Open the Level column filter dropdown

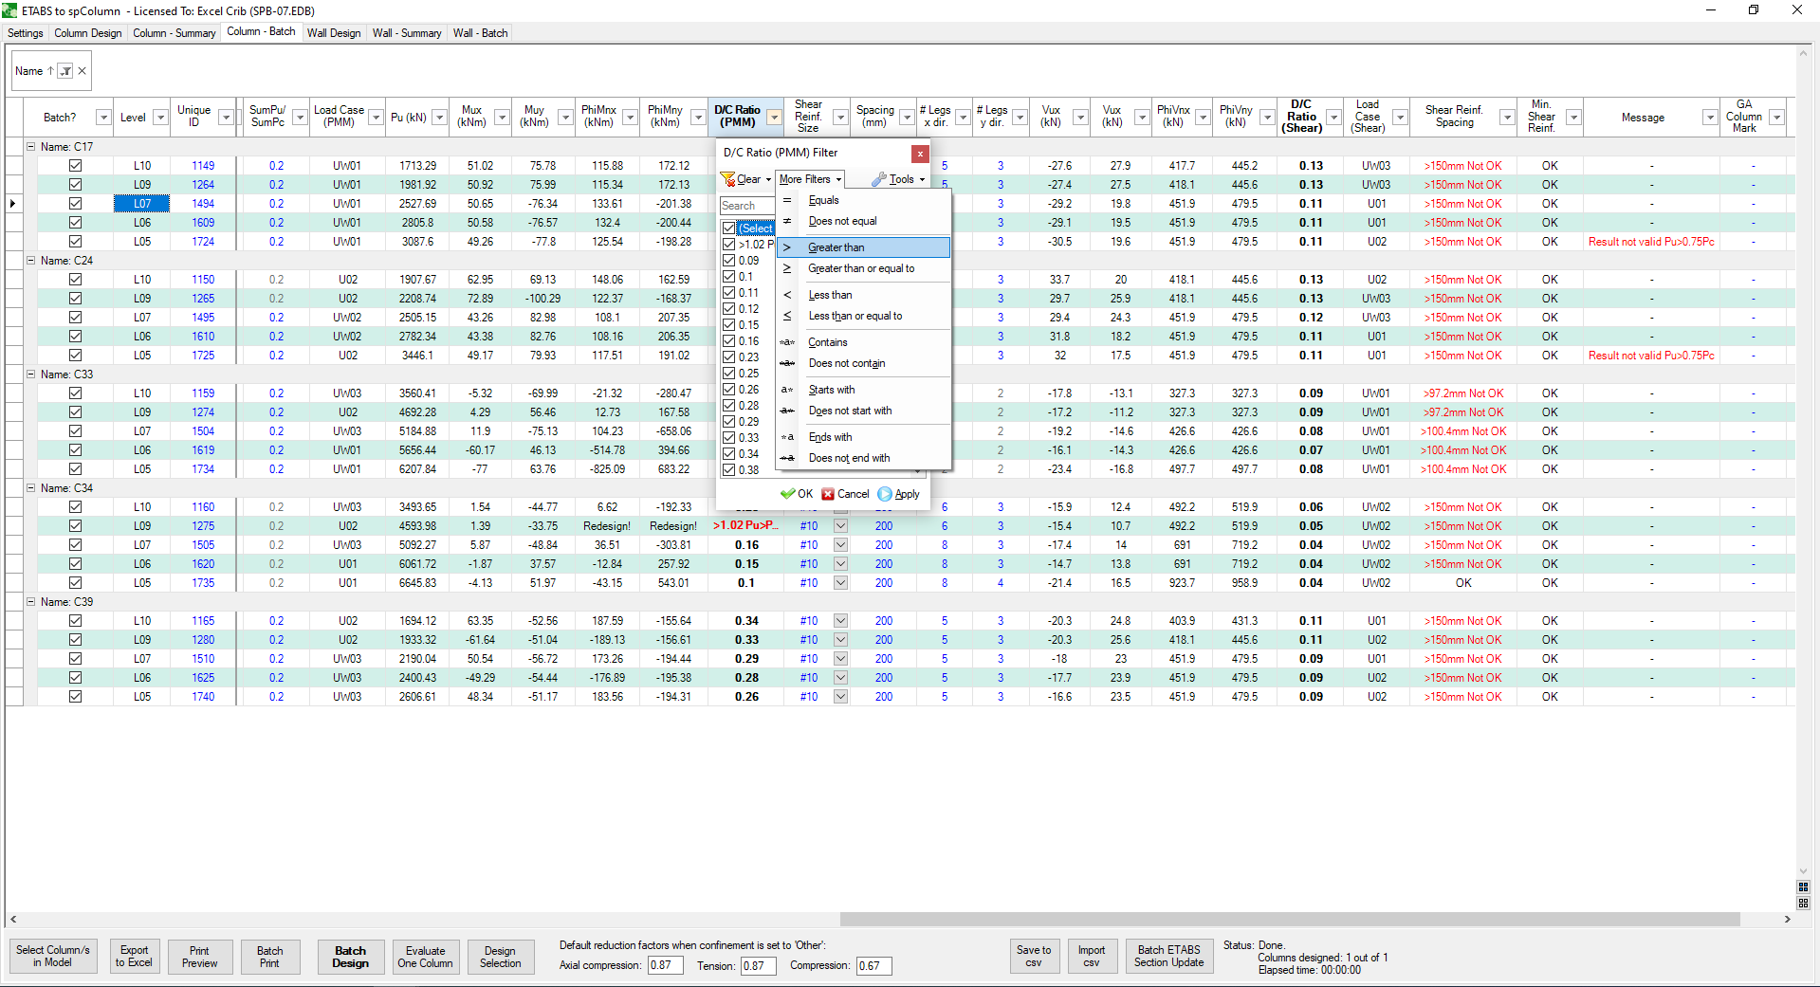(x=160, y=118)
